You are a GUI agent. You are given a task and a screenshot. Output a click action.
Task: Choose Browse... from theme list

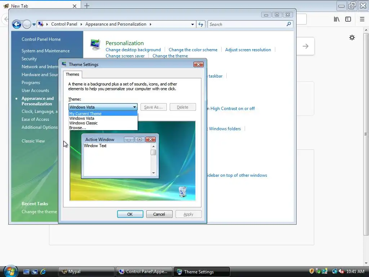coord(103,128)
